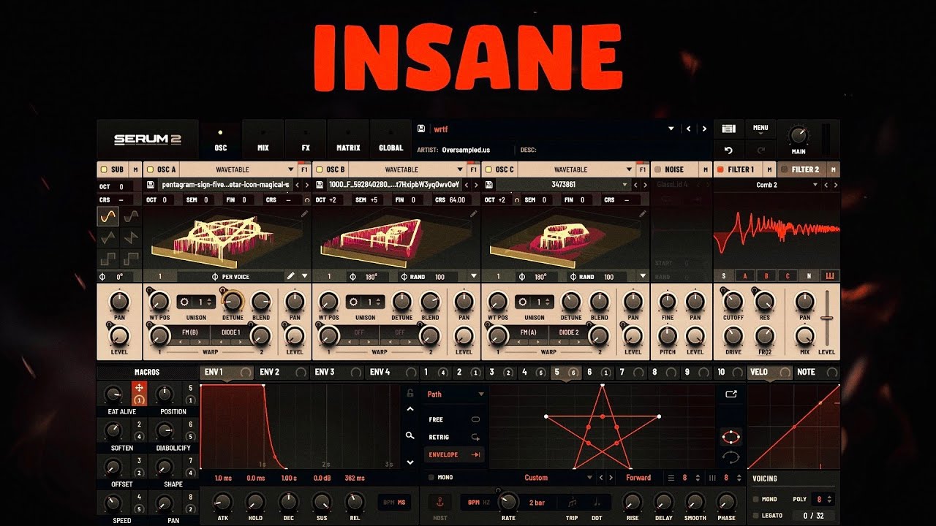Click the SUB M button
936x526 pixels.
(135, 169)
